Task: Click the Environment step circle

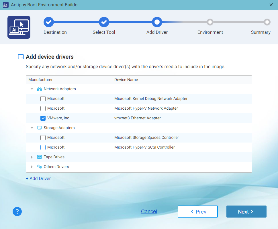Action: [210, 22]
